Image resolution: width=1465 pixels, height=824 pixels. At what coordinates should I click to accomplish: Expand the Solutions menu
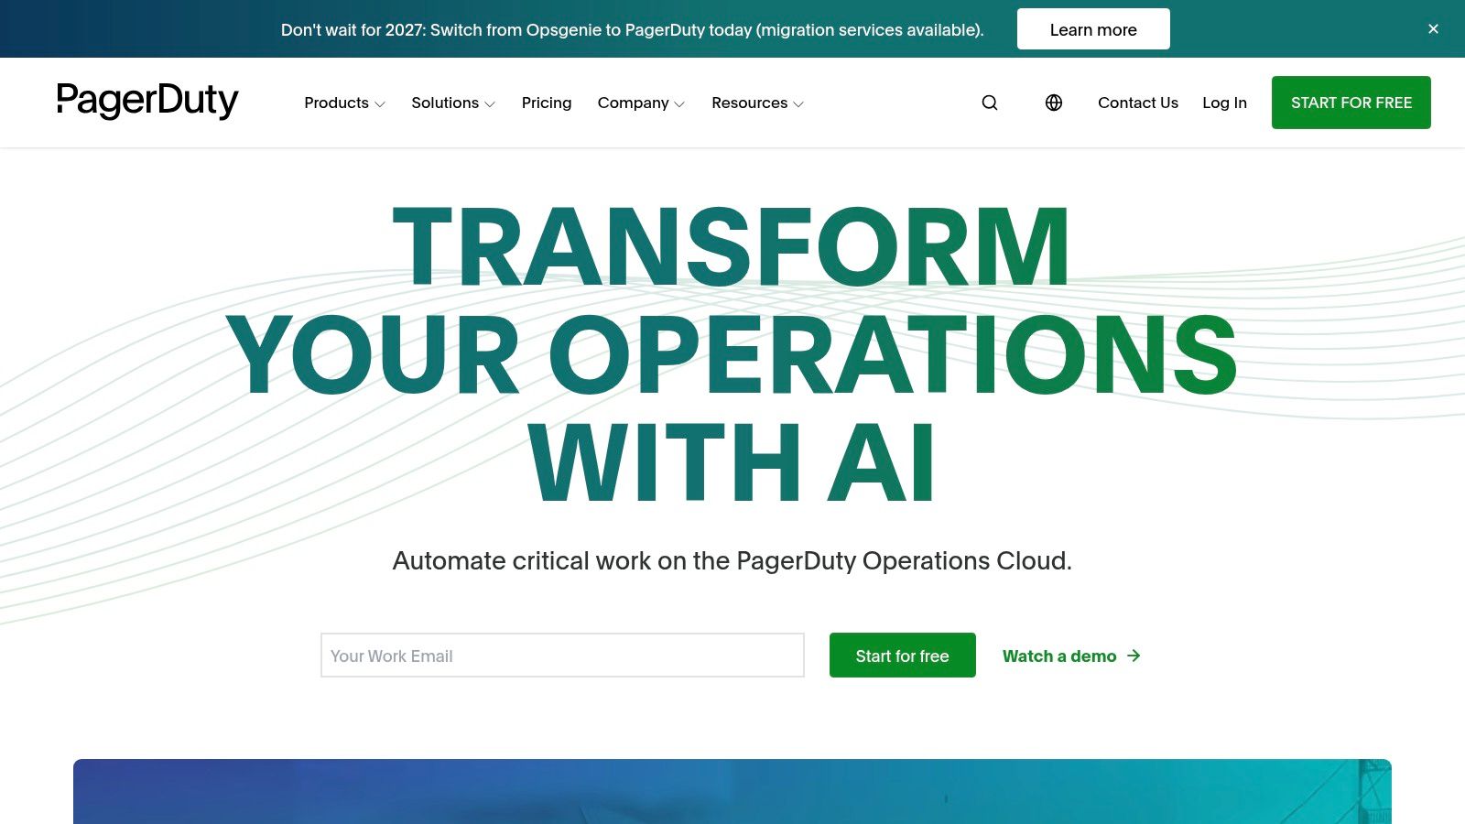[x=453, y=103]
